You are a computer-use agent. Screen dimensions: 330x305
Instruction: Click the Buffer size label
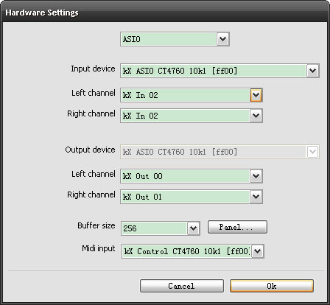[x=96, y=225]
